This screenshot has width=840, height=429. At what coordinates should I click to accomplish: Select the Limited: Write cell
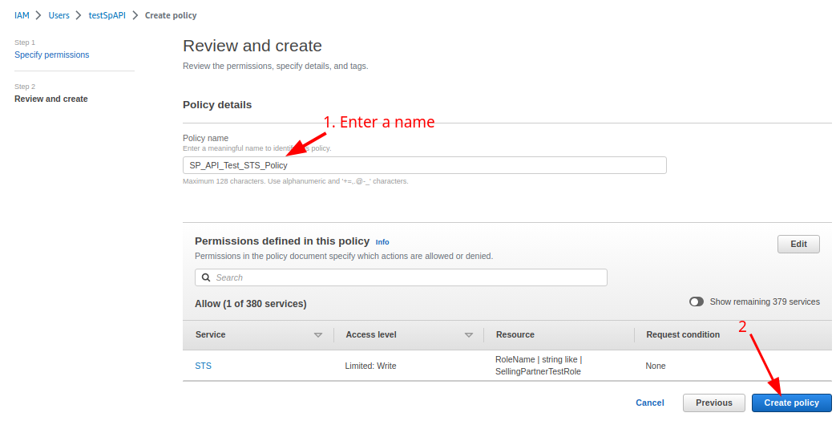coord(371,366)
